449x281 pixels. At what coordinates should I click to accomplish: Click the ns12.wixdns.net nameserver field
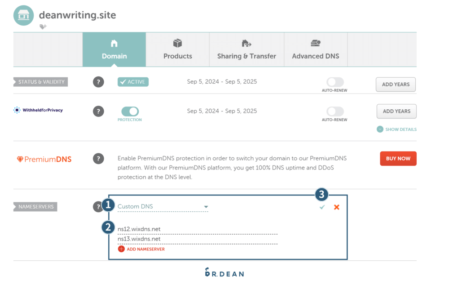(x=197, y=229)
